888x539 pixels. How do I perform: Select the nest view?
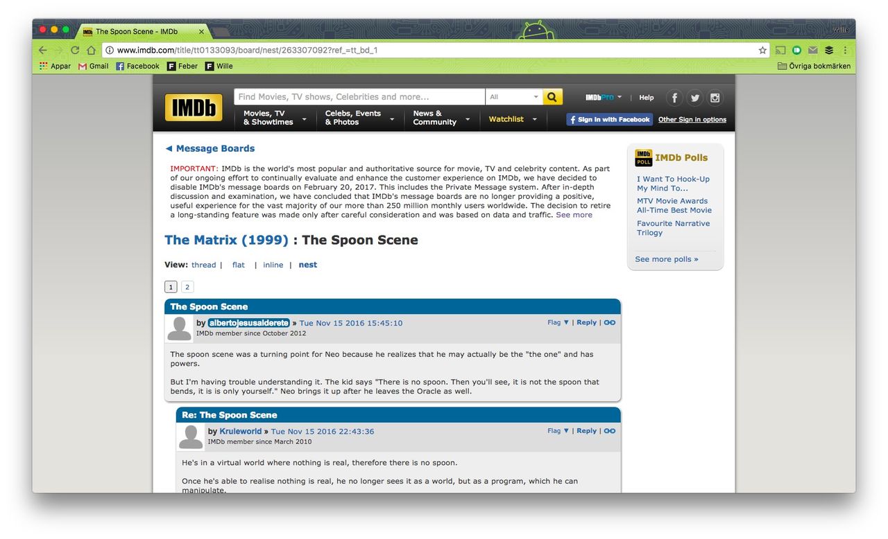click(x=308, y=265)
